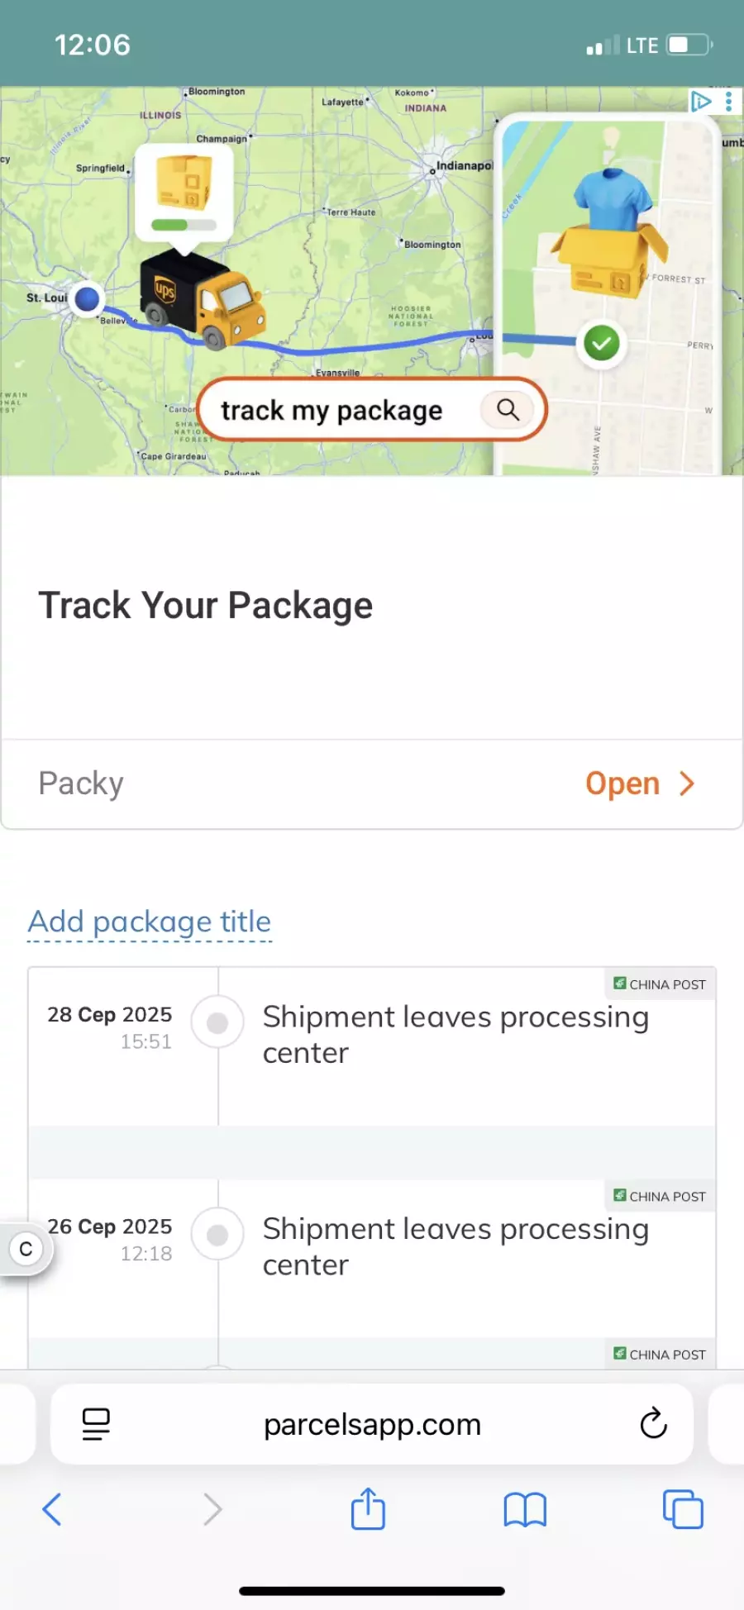The height and width of the screenshot is (1610, 744).
Task: Tap the Open chevron arrow
Action: (687, 784)
